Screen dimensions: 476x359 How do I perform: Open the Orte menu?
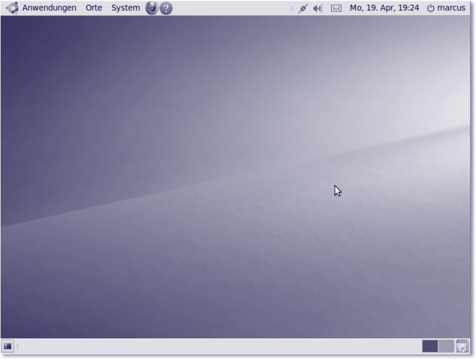[94, 8]
